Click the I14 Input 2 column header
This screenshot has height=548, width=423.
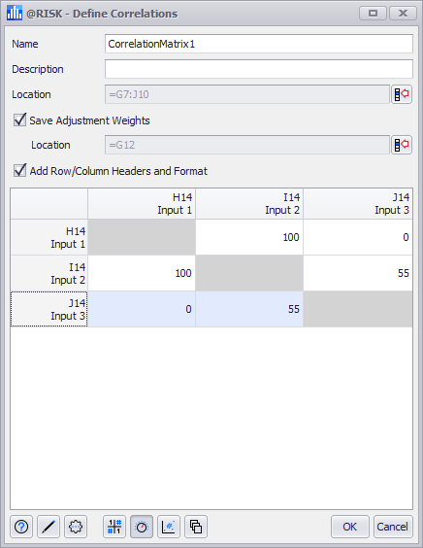click(249, 204)
